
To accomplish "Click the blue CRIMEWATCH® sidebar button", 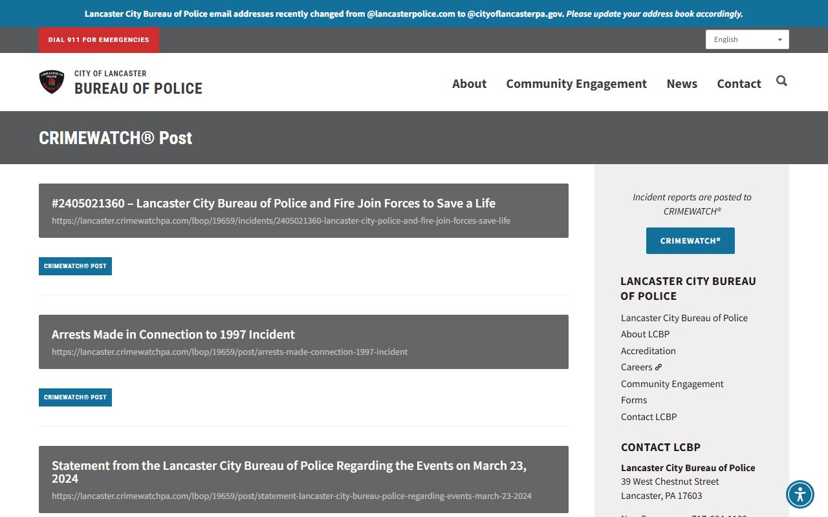I will point(690,240).
